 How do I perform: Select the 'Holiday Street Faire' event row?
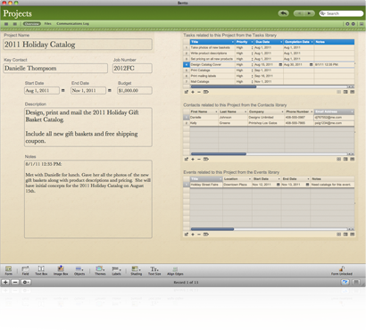pos(269,185)
